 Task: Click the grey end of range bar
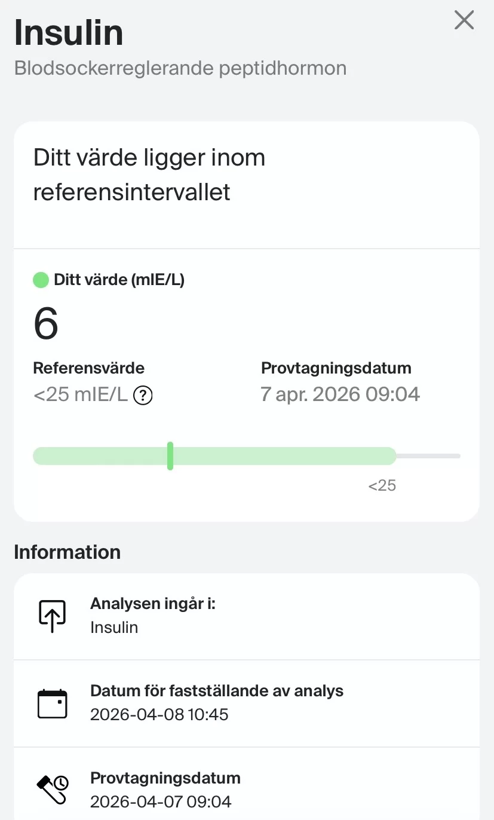(x=428, y=456)
